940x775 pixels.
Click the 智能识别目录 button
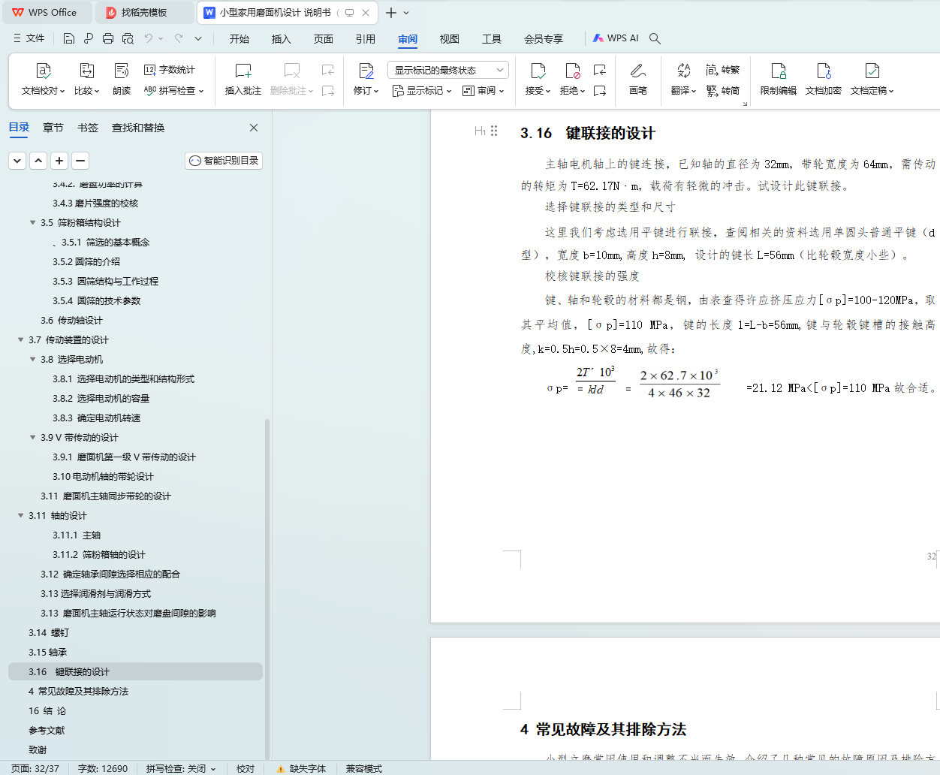click(x=224, y=161)
